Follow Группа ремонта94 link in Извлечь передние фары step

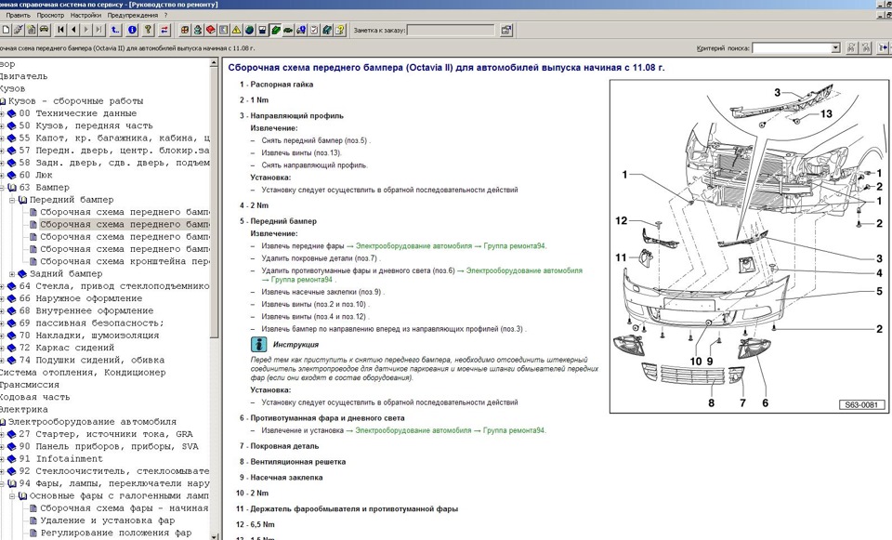[x=514, y=246]
